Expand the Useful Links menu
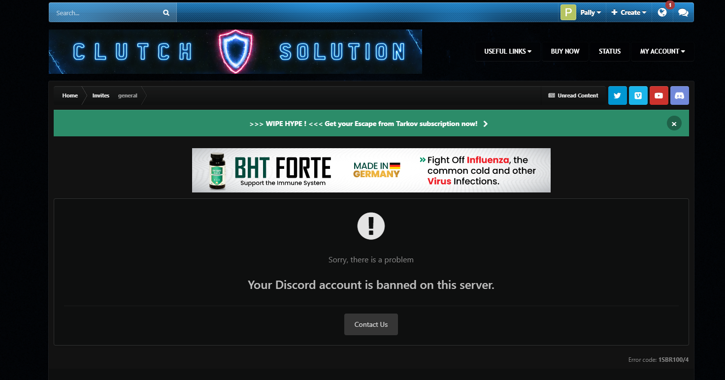Image resolution: width=725 pixels, height=380 pixels. tap(508, 51)
